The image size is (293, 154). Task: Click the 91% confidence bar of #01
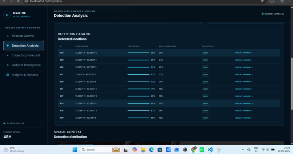point(139,89)
